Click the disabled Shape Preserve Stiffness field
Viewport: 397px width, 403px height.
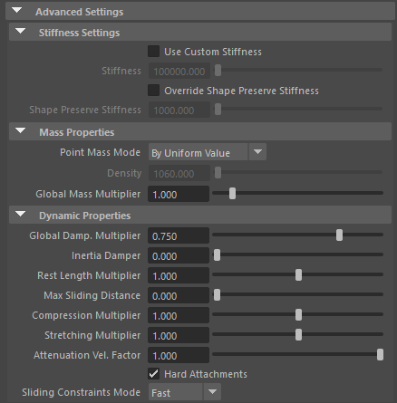179,110
